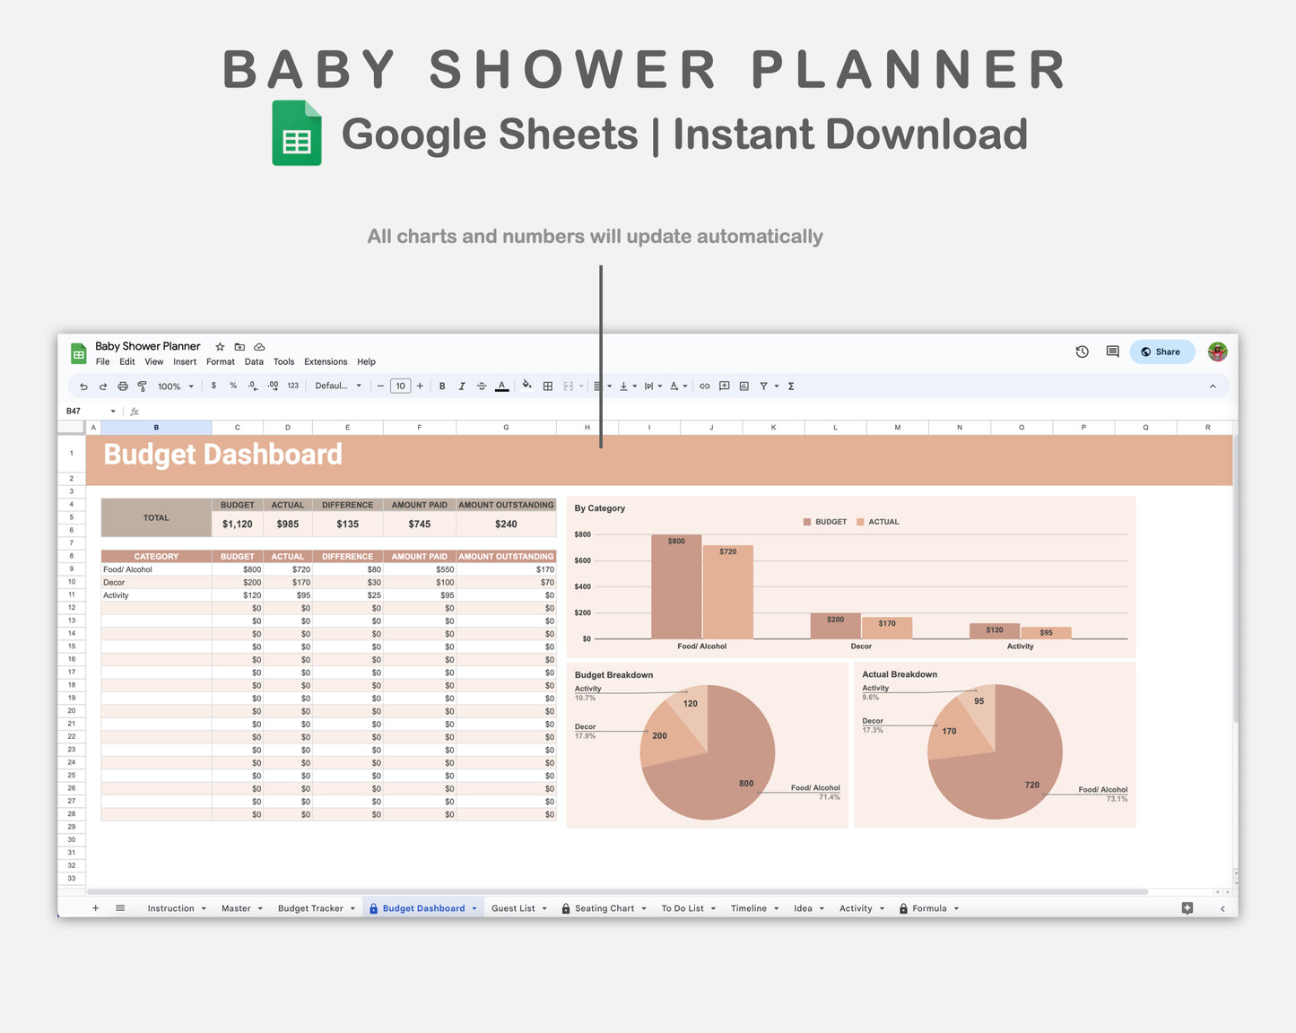Click the insert chart icon
The width and height of the screenshot is (1296, 1033).
point(744,386)
